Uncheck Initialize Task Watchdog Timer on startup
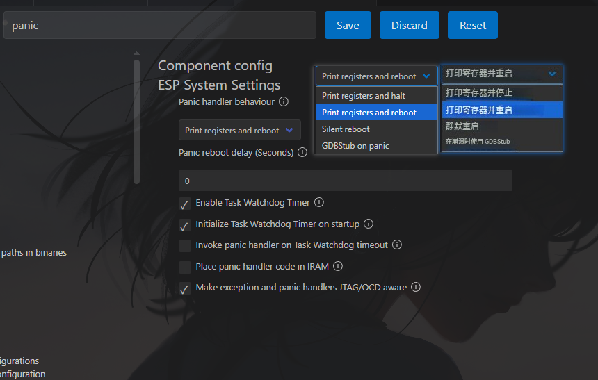This screenshot has height=380, width=598. click(x=185, y=225)
